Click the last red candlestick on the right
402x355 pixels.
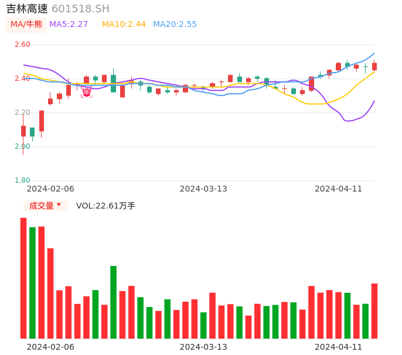tap(374, 67)
